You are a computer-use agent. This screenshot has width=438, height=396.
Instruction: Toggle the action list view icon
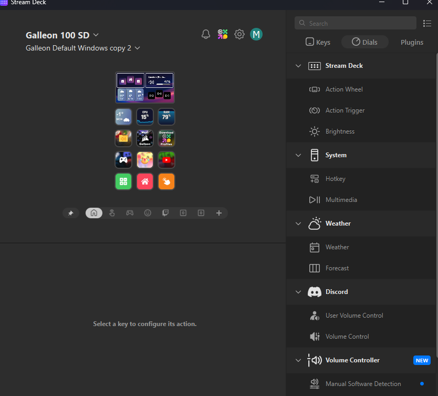[x=427, y=23]
